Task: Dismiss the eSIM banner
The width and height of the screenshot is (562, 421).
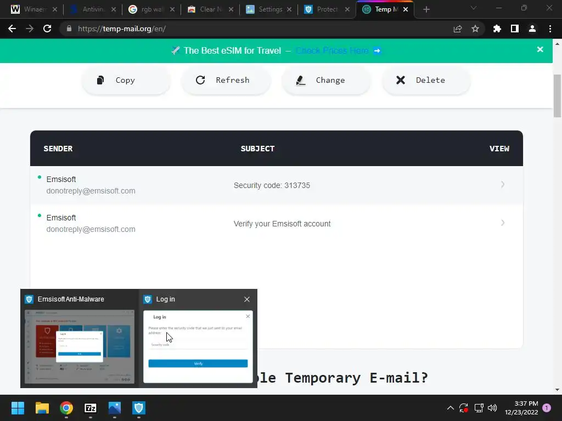Action: (x=540, y=49)
